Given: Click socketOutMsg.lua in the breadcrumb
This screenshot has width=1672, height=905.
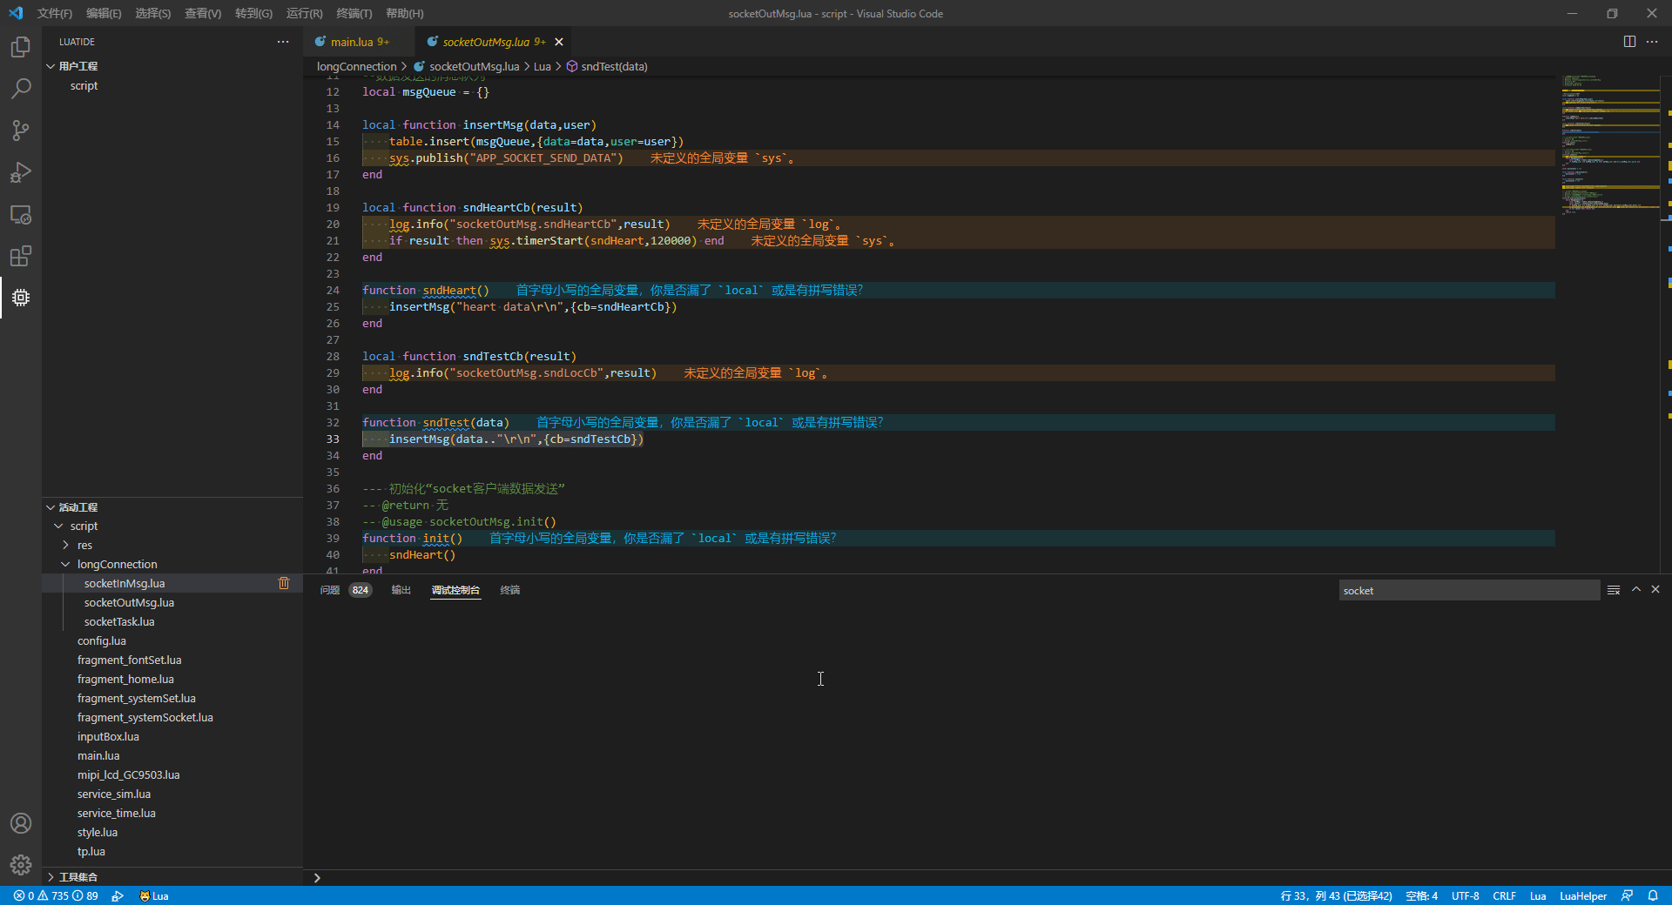Looking at the screenshot, I should (x=474, y=66).
